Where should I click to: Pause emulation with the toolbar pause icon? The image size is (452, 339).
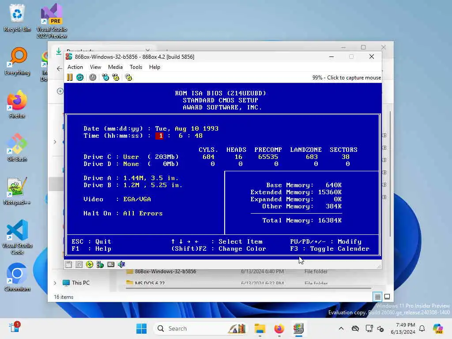click(x=70, y=77)
